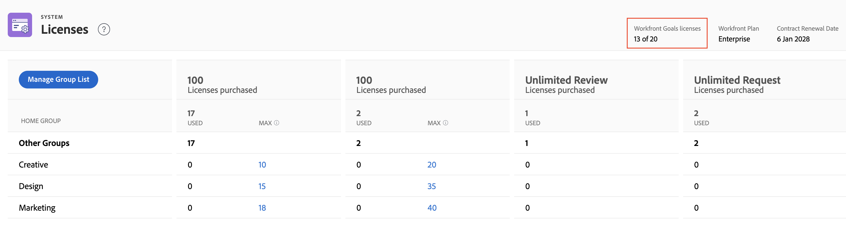Viewport: 846px width, 243px height.
Task: Click the Contract Renewal Date value
Action: point(793,39)
